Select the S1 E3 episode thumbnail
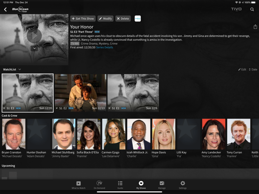This screenshot has height=194, width=259. click(28, 93)
